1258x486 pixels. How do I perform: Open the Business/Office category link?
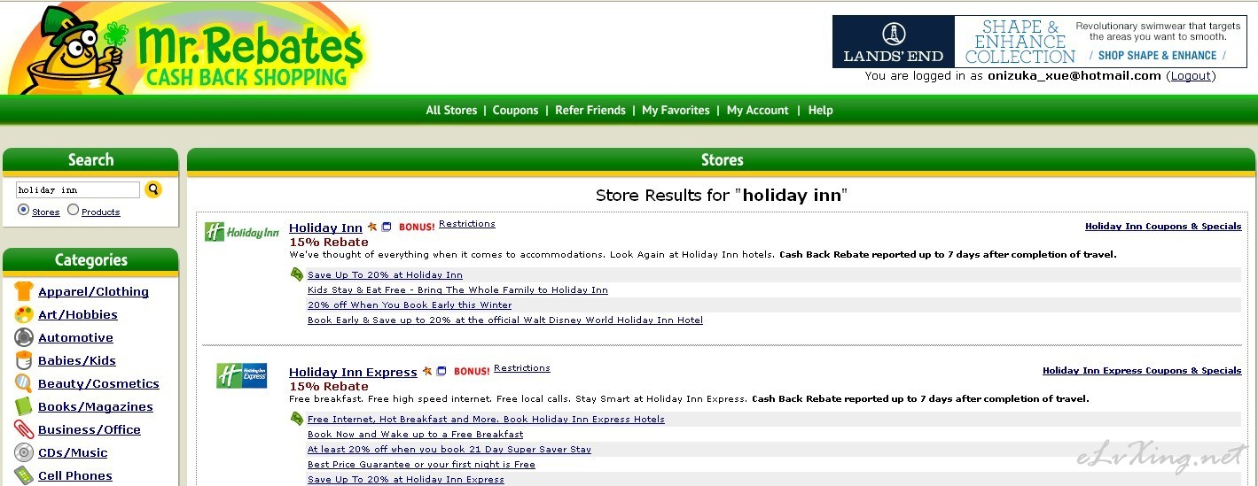pos(90,430)
